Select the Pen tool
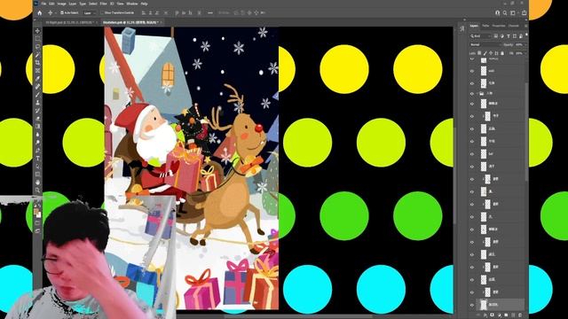The height and width of the screenshot is (319, 568). 37,150
